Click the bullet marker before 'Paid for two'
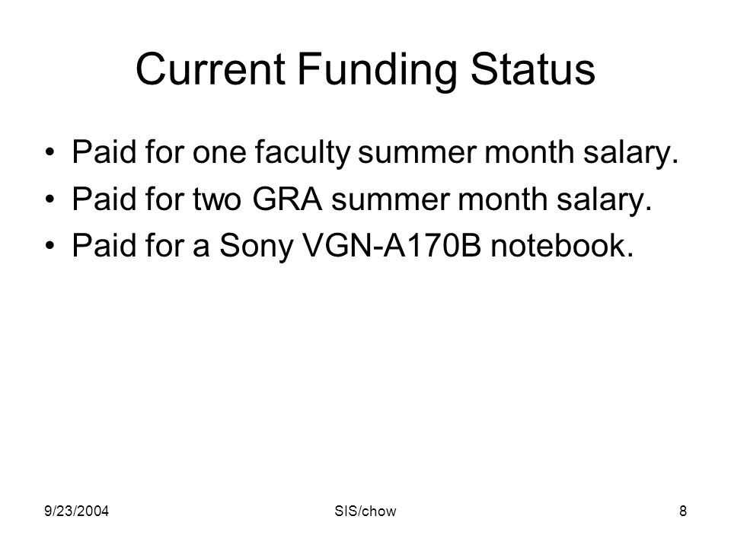 click(50, 199)
